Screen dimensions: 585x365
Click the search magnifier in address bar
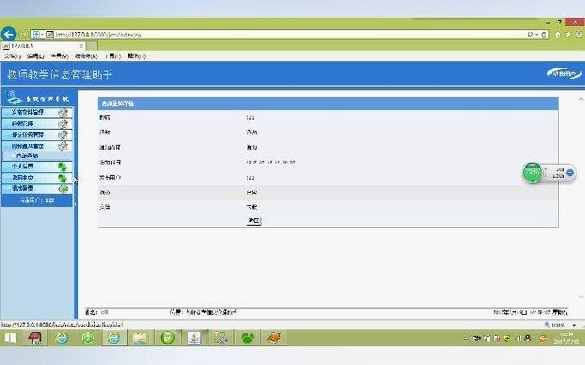coord(530,34)
